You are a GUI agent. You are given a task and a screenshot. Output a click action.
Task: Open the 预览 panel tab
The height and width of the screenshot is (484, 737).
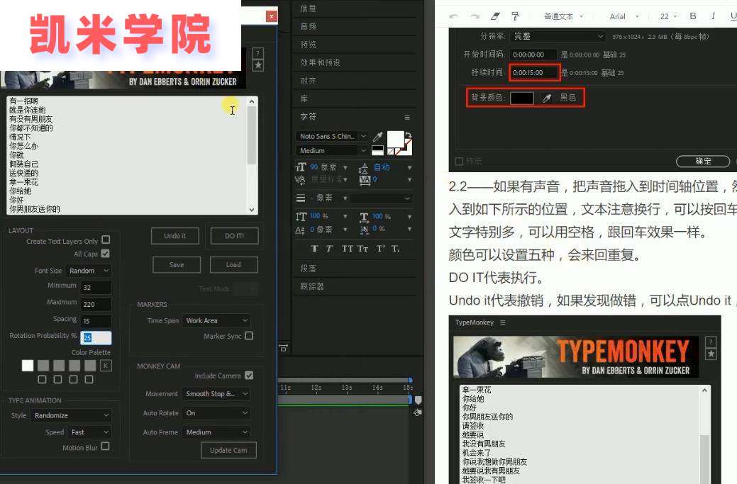pos(309,45)
